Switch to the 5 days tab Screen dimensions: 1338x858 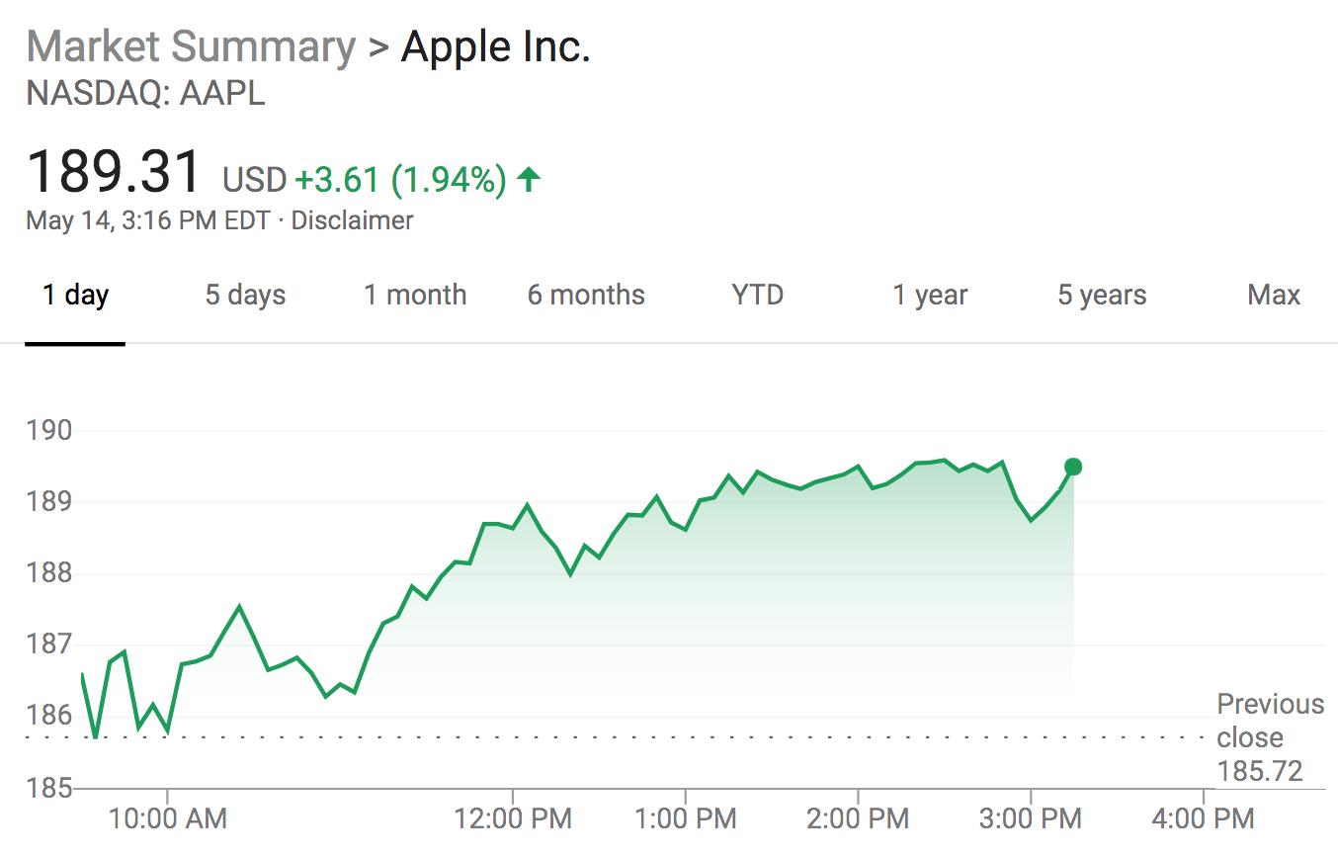coord(245,295)
